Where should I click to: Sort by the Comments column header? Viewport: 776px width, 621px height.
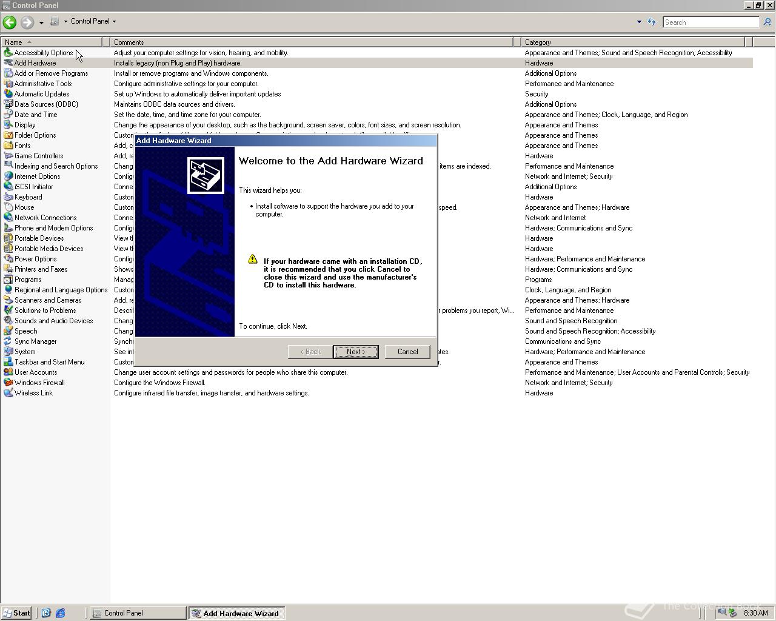[x=312, y=42]
